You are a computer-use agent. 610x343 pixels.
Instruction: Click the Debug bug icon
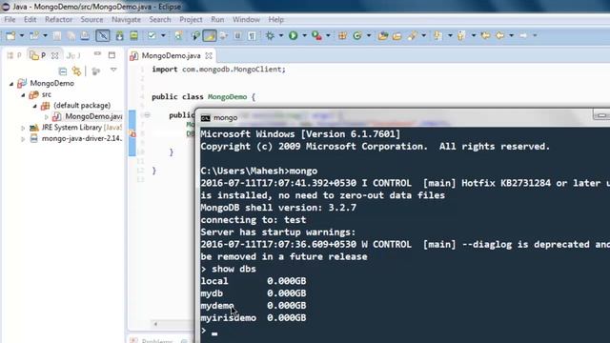(x=270, y=36)
